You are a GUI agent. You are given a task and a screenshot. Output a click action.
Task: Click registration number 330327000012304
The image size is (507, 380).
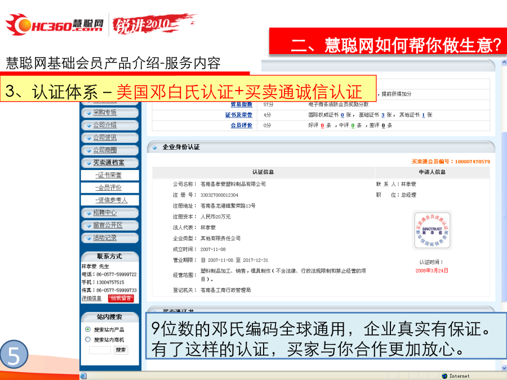tap(219, 195)
